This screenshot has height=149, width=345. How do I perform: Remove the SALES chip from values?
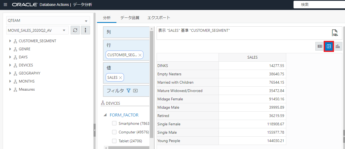pos(120,77)
